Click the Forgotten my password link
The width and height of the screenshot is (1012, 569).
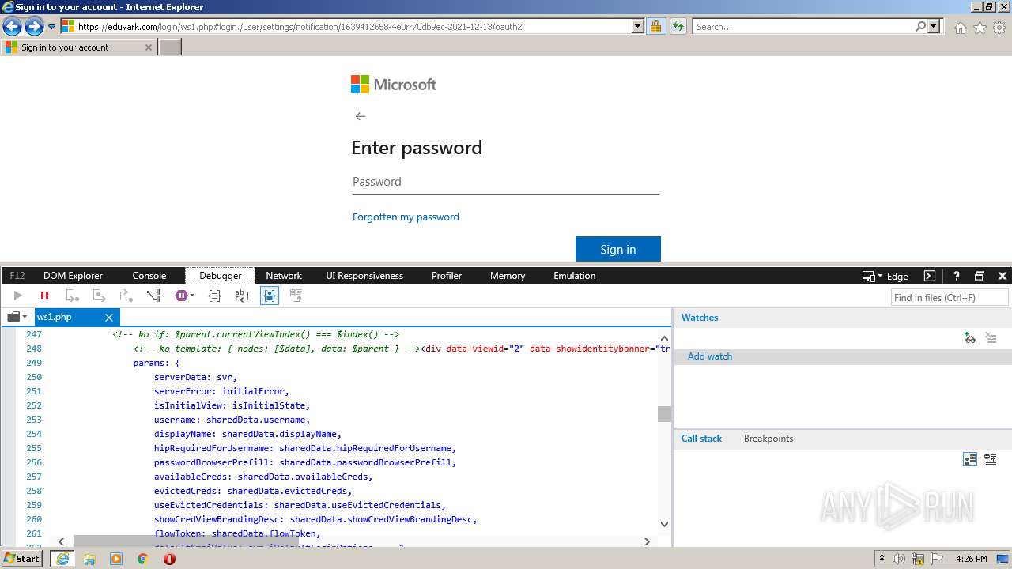[406, 217]
